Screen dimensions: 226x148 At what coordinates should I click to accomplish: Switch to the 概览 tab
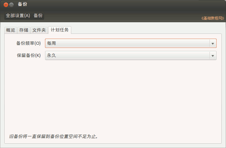tap(11, 30)
